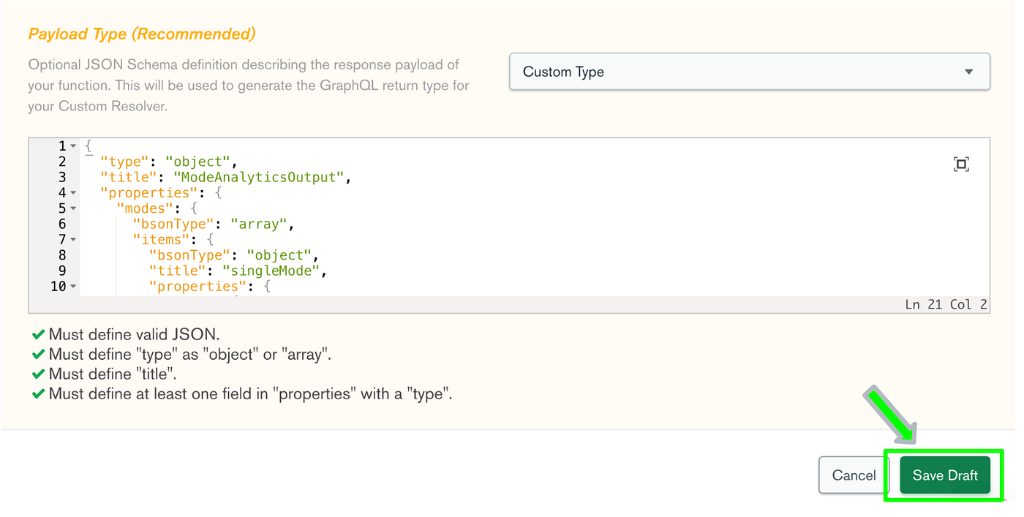Fold the "properties" block at line 4
1024x517 pixels.
tap(73, 193)
